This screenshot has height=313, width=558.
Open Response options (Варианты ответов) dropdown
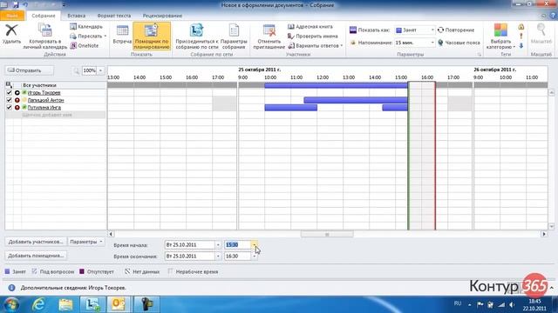pos(316,46)
